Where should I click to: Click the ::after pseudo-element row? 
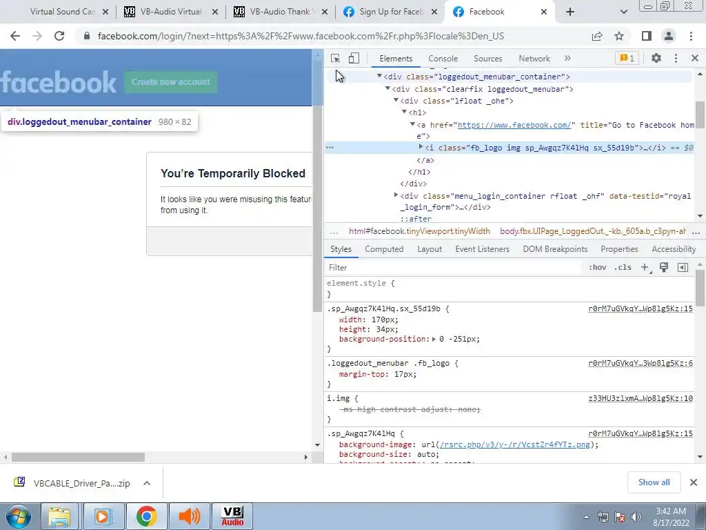click(x=416, y=219)
